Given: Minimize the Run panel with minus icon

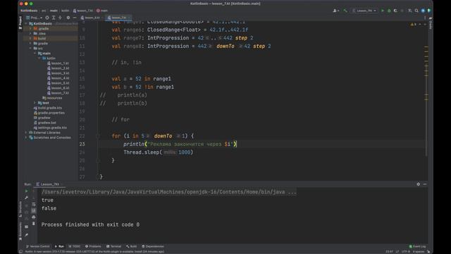Looking at the screenshot, I should [425, 184].
